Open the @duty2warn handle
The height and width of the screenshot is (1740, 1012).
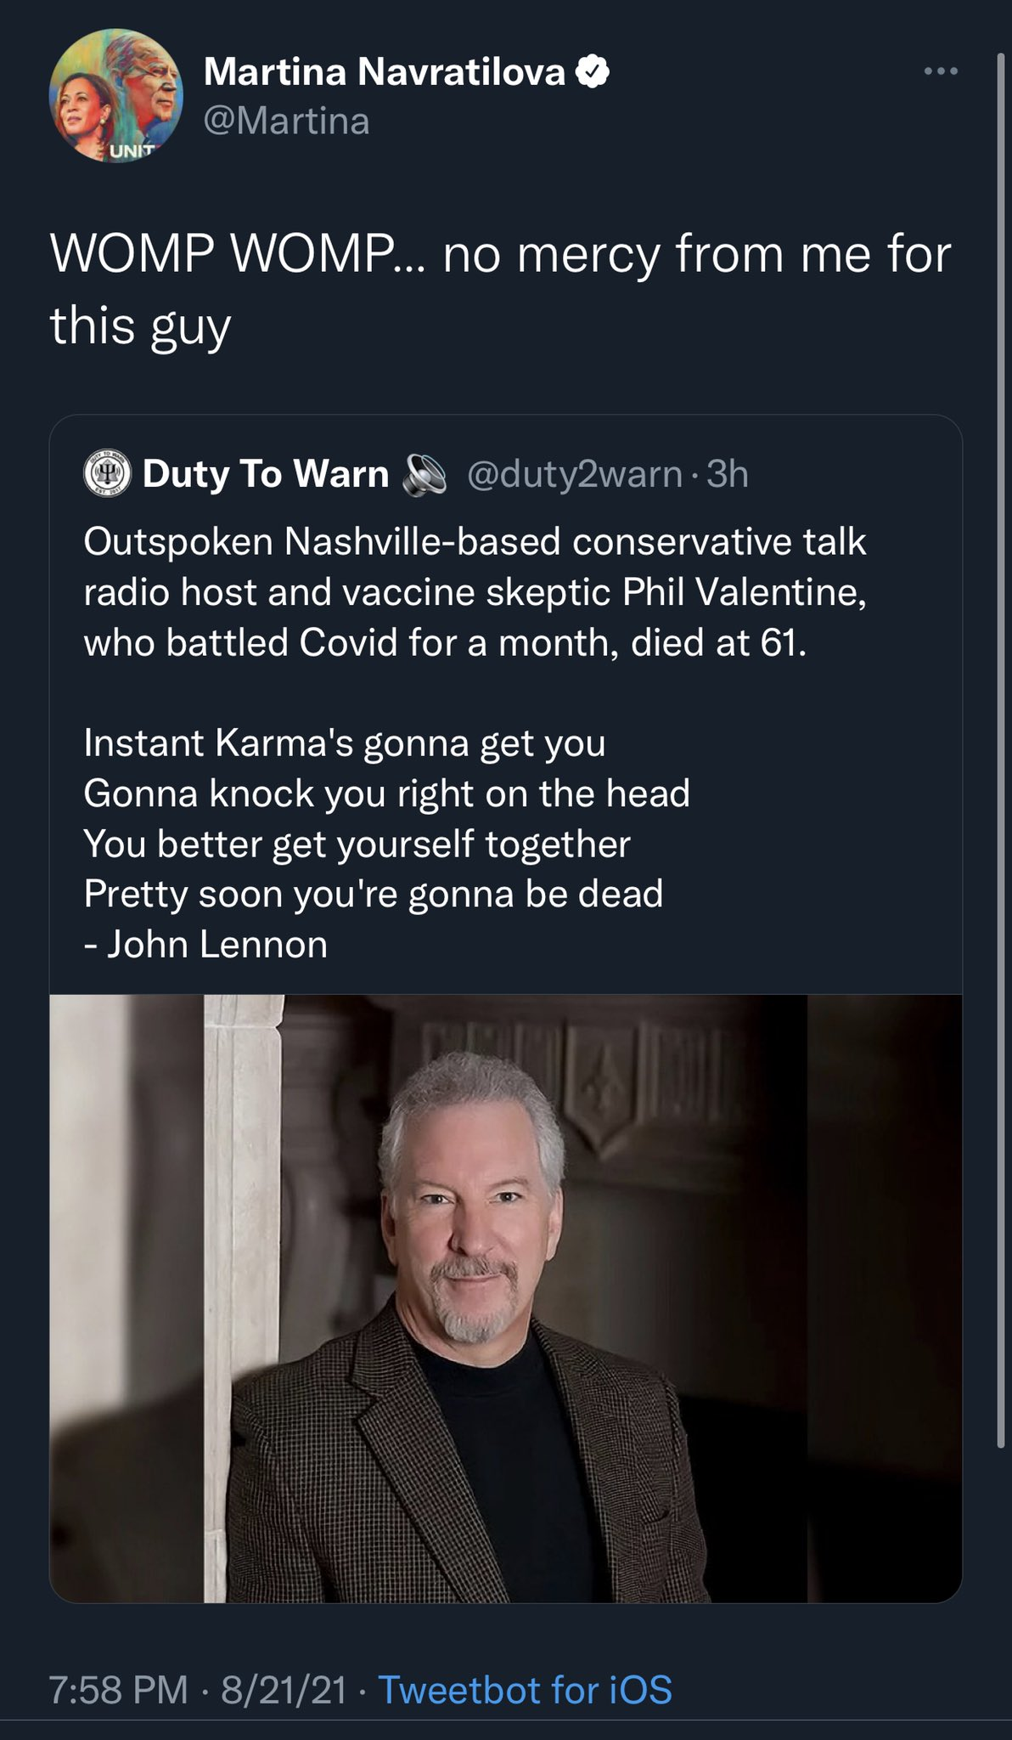(576, 474)
